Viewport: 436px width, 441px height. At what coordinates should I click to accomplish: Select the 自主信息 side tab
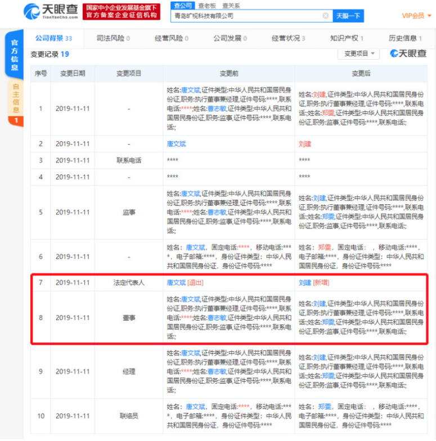16,98
